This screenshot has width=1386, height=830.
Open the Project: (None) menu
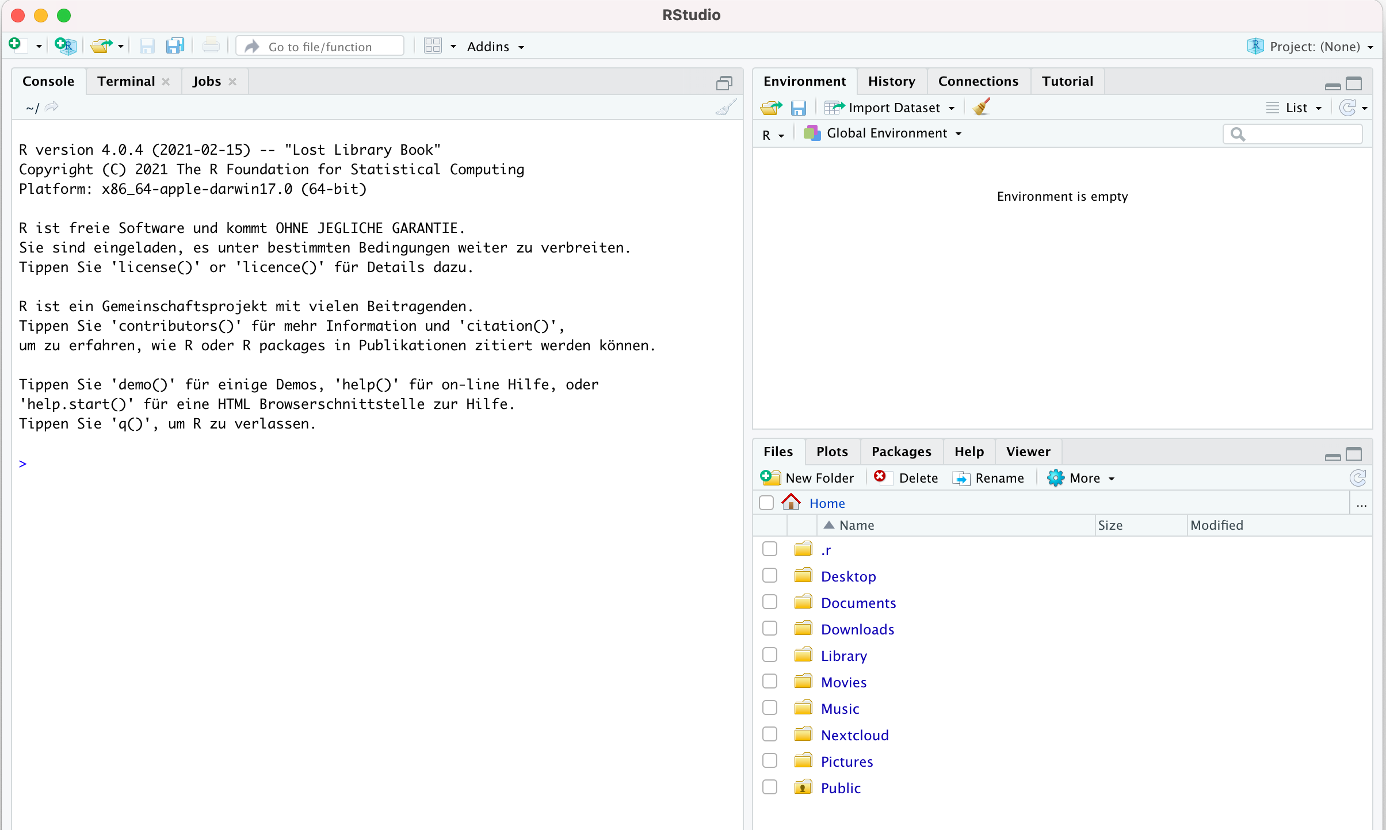click(1311, 47)
